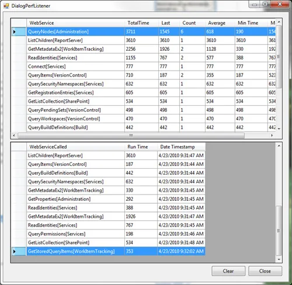Sort by Date Timestamp column header

point(181,147)
